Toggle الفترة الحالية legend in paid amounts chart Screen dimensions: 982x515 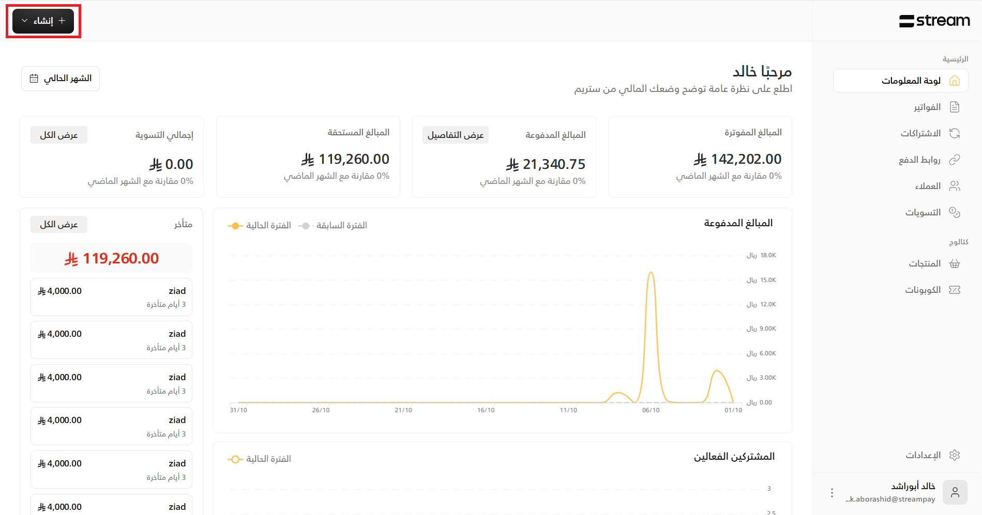(260, 226)
